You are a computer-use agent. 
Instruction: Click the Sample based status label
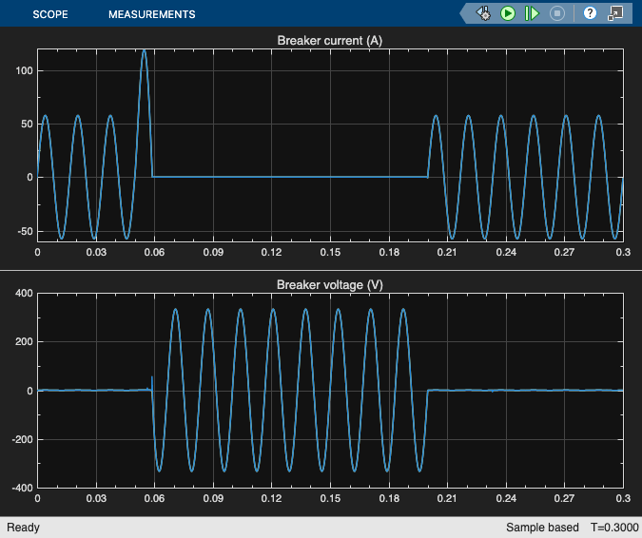pos(542,528)
